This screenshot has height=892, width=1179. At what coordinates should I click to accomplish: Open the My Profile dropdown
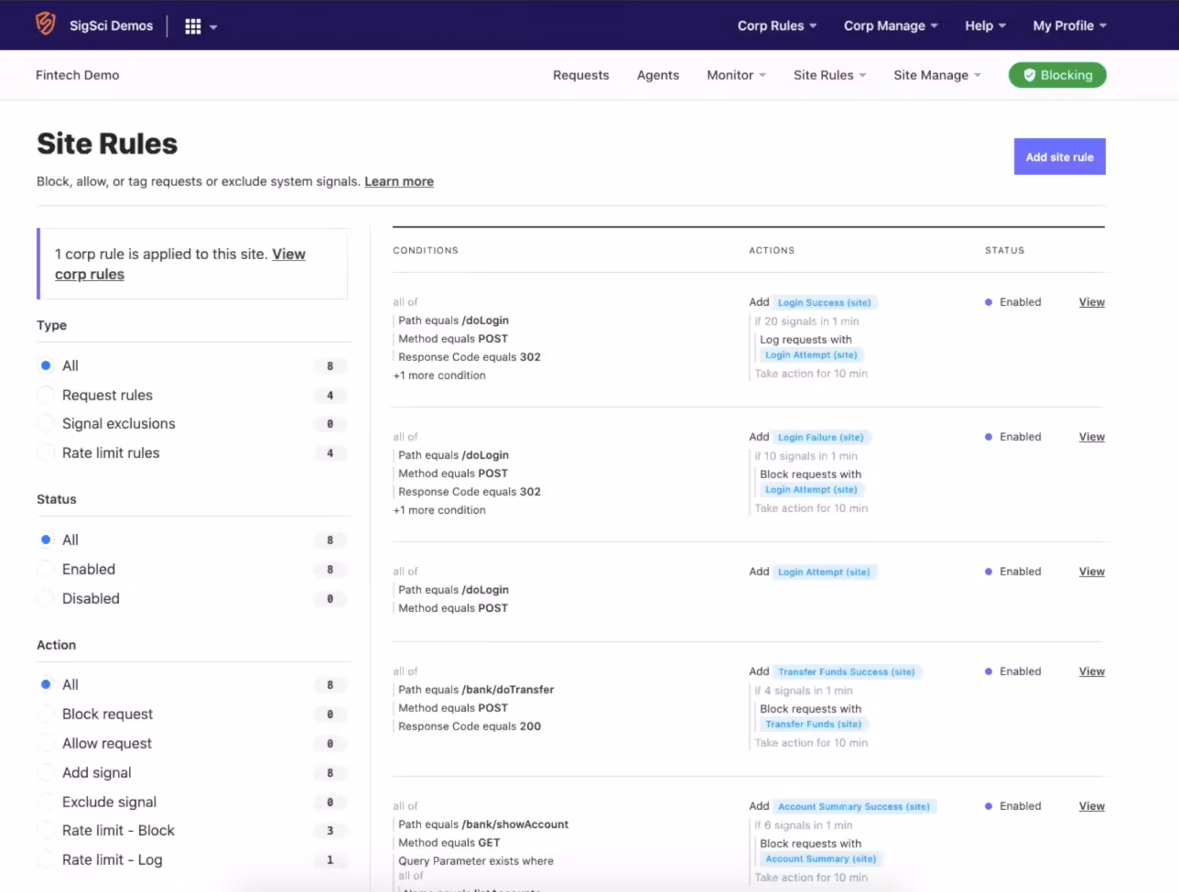coord(1069,26)
